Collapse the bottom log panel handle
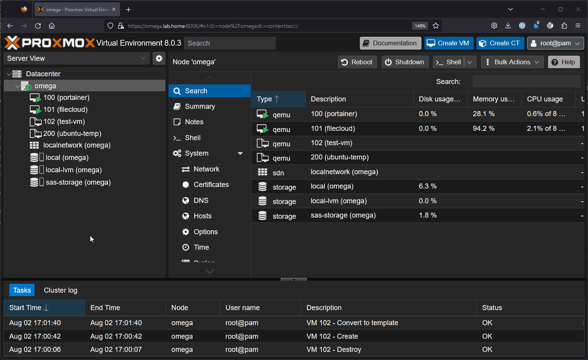 tap(294, 279)
